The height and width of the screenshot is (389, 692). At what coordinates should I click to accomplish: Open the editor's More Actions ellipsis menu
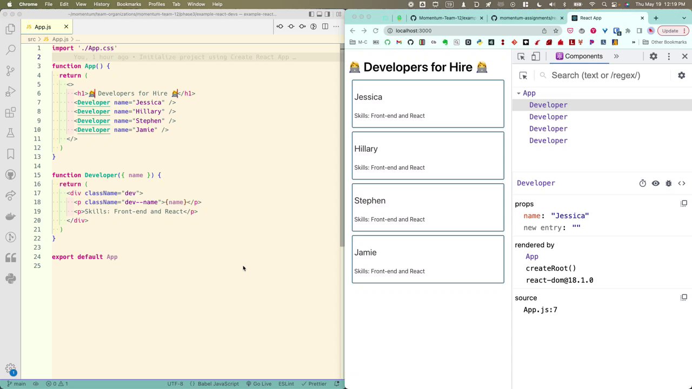point(336,26)
